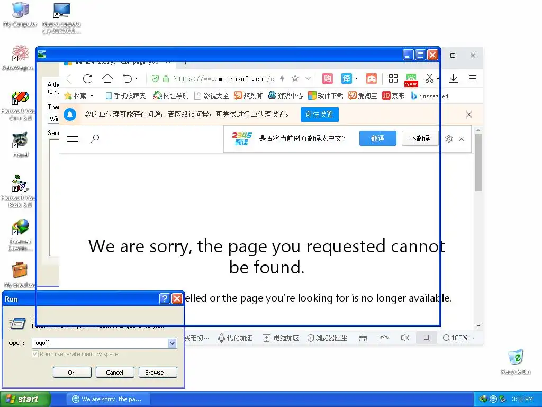This screenshot has height=407, width=542.
Task: Click Browse... in the Run dialog
Action: coord(158,373)
